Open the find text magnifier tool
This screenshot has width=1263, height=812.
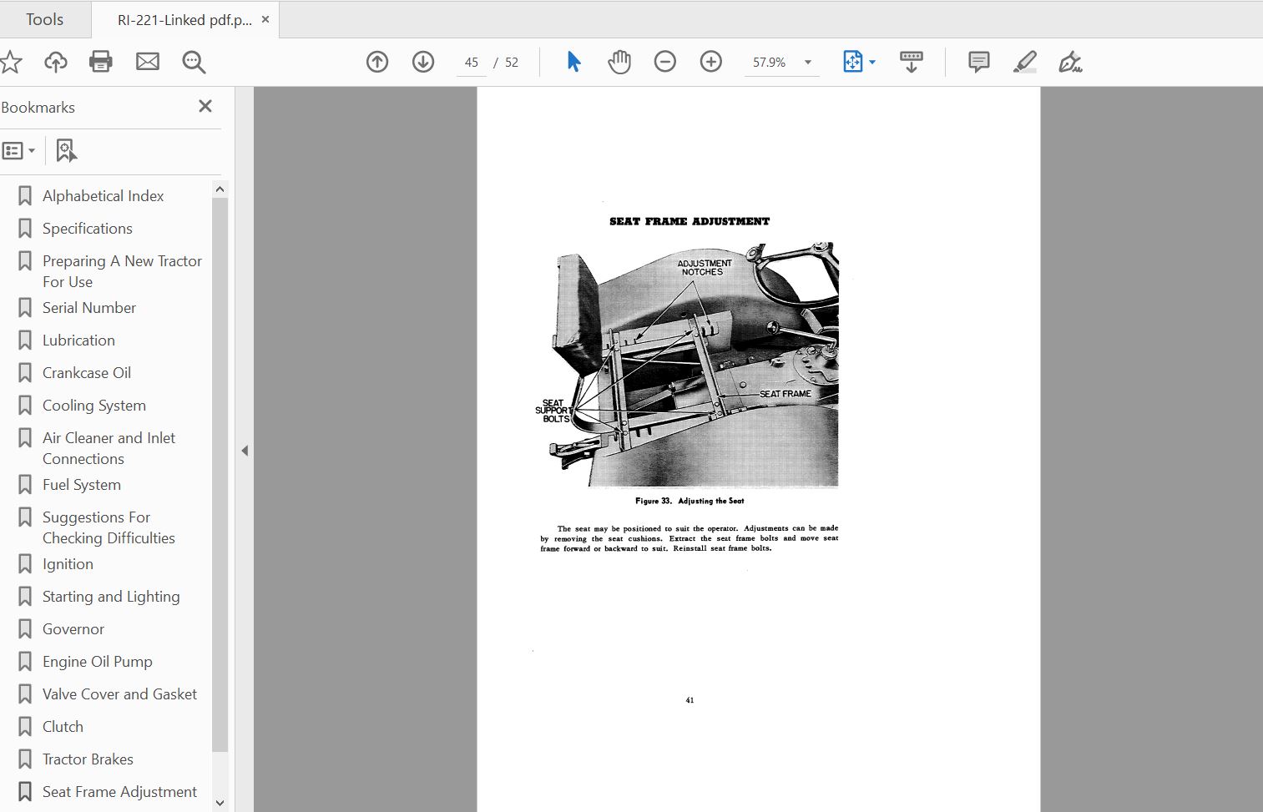(194, 62)
